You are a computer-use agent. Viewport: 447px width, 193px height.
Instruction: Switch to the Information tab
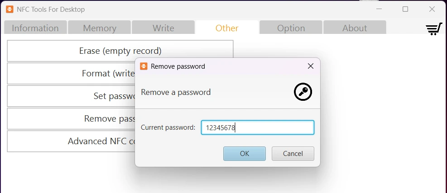pos(35,28)
